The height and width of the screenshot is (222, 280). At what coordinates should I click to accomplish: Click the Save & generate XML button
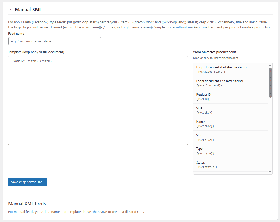[x=28, y=182]
